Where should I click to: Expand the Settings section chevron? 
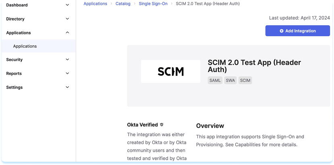click(x=67, y=87)
